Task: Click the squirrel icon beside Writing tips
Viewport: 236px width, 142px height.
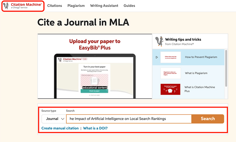Action: click(159, 41)
